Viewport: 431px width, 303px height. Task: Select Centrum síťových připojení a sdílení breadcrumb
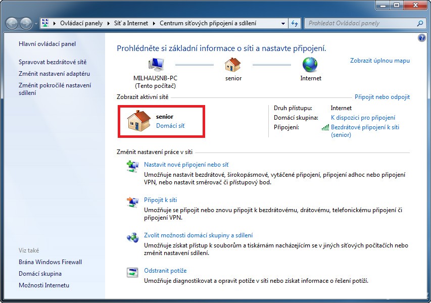pyautogui.click(x=208, y=23)
